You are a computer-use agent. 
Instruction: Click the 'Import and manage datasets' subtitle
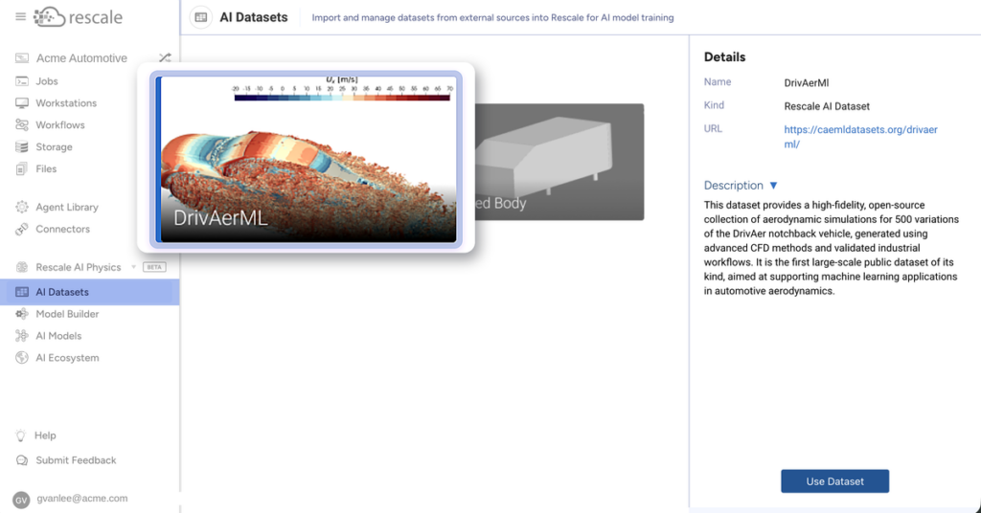pos(492,17)
